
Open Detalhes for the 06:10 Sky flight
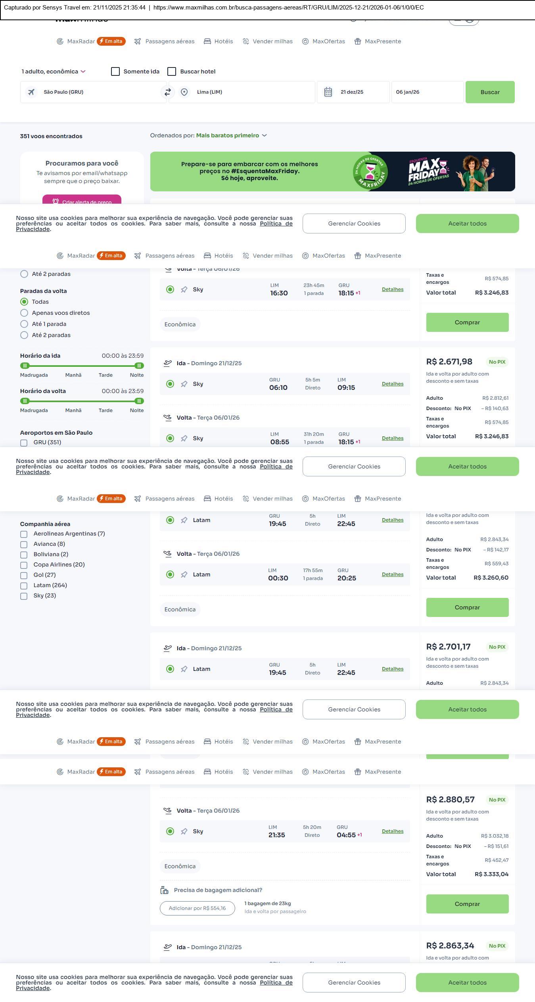(x=392, y=384)
